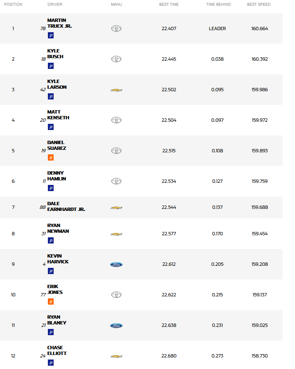Sort by the Best Time column header
Screen dimensions: 295x369
pos(169,5)
